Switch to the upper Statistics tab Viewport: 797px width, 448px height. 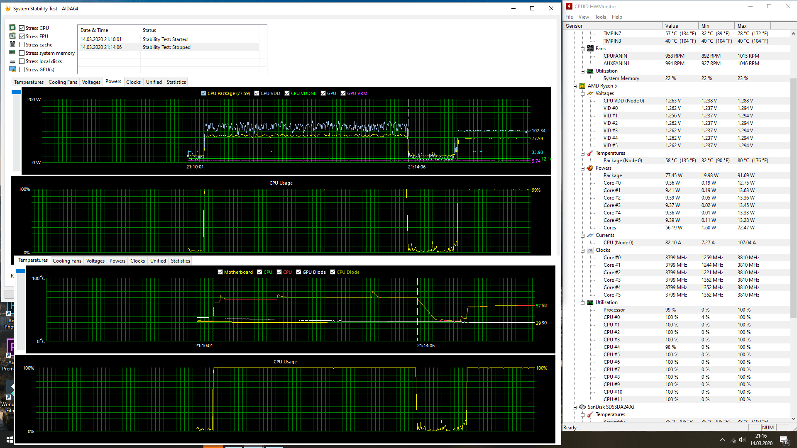coord(176,82)
